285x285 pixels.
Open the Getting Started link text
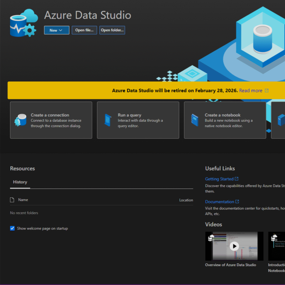coord(219,179)
